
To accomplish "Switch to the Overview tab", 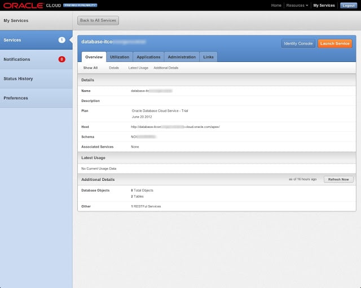I will (94, 57).
